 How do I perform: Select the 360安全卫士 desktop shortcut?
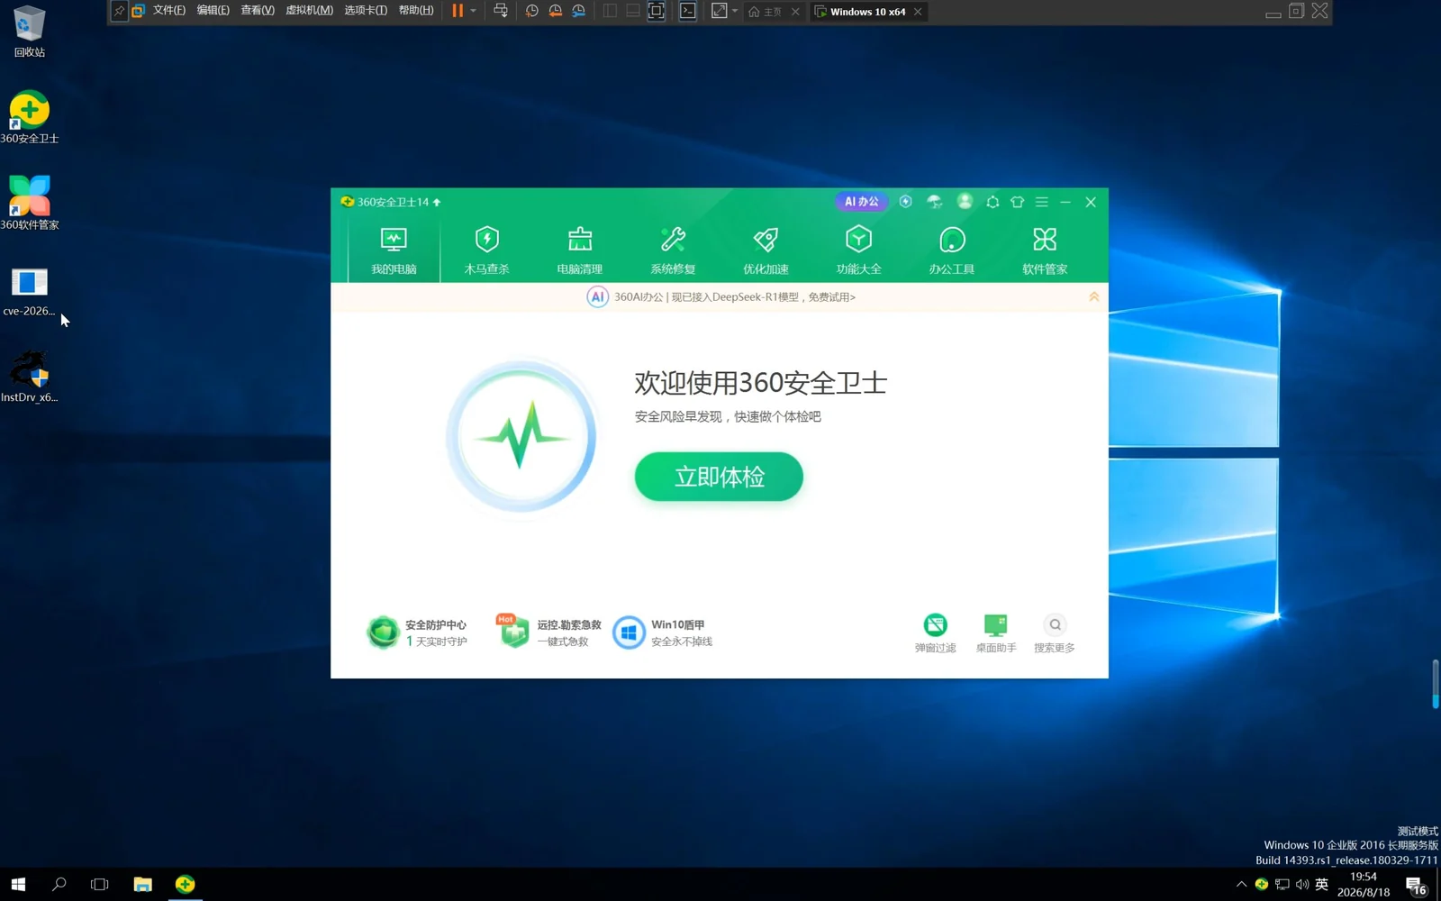pyautogui.click(x=29, y=117)
